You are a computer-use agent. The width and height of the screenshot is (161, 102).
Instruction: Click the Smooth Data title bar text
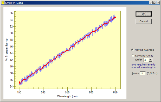(14, 3)
